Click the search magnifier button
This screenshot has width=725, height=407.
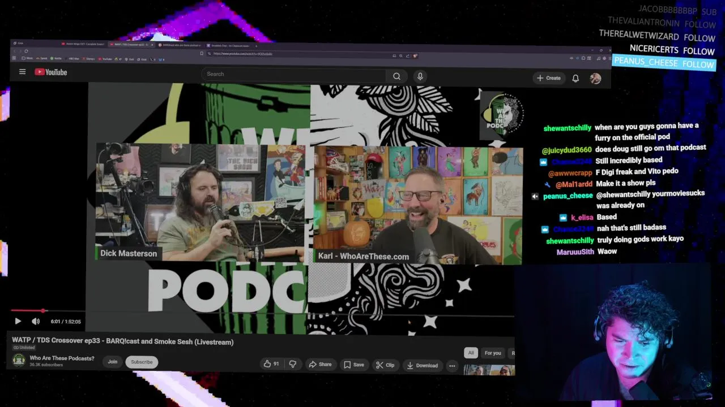pos(397,76)
